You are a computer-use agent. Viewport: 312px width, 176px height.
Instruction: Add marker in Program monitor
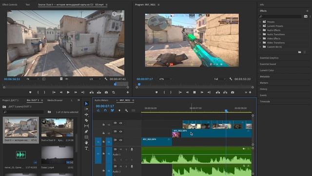156,92
